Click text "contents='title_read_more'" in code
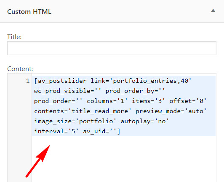 pyautogui.click(x=83, y=111)
